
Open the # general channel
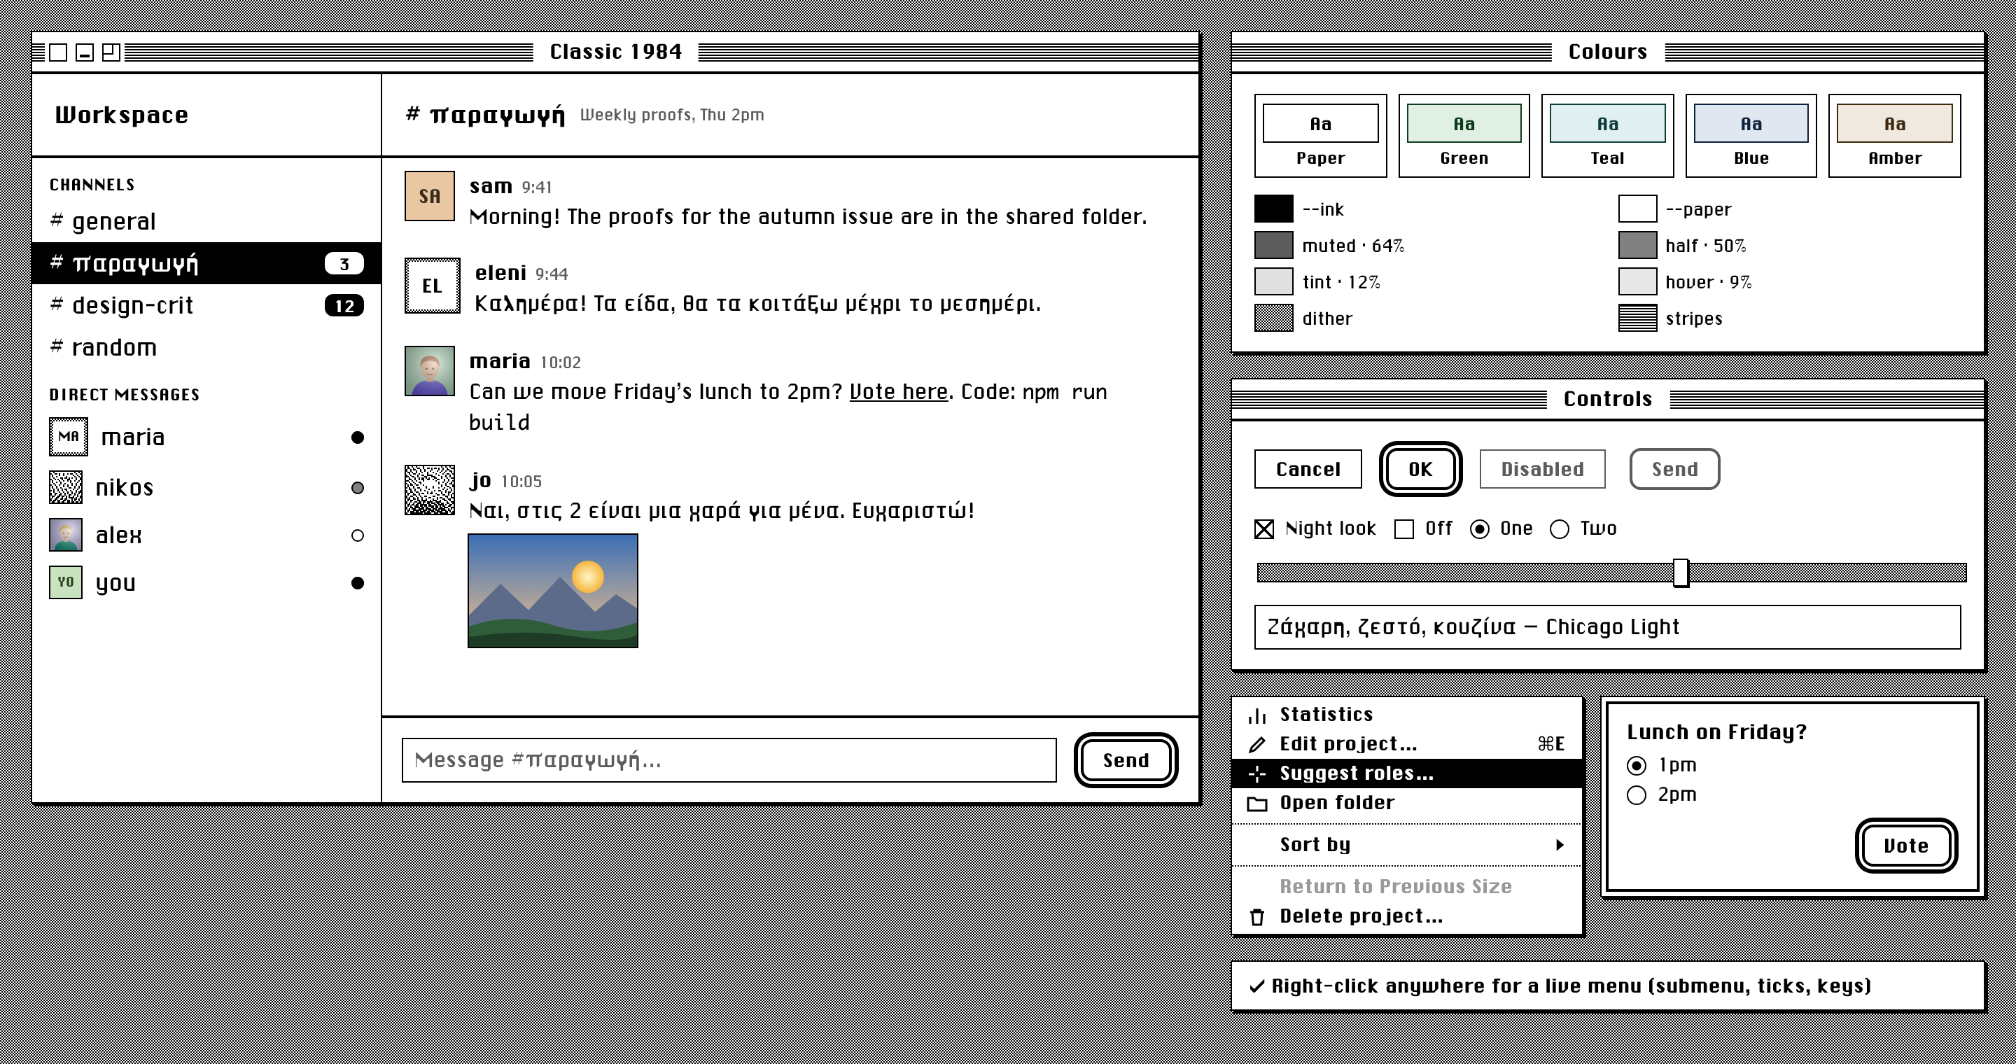[x=206, y=221]
